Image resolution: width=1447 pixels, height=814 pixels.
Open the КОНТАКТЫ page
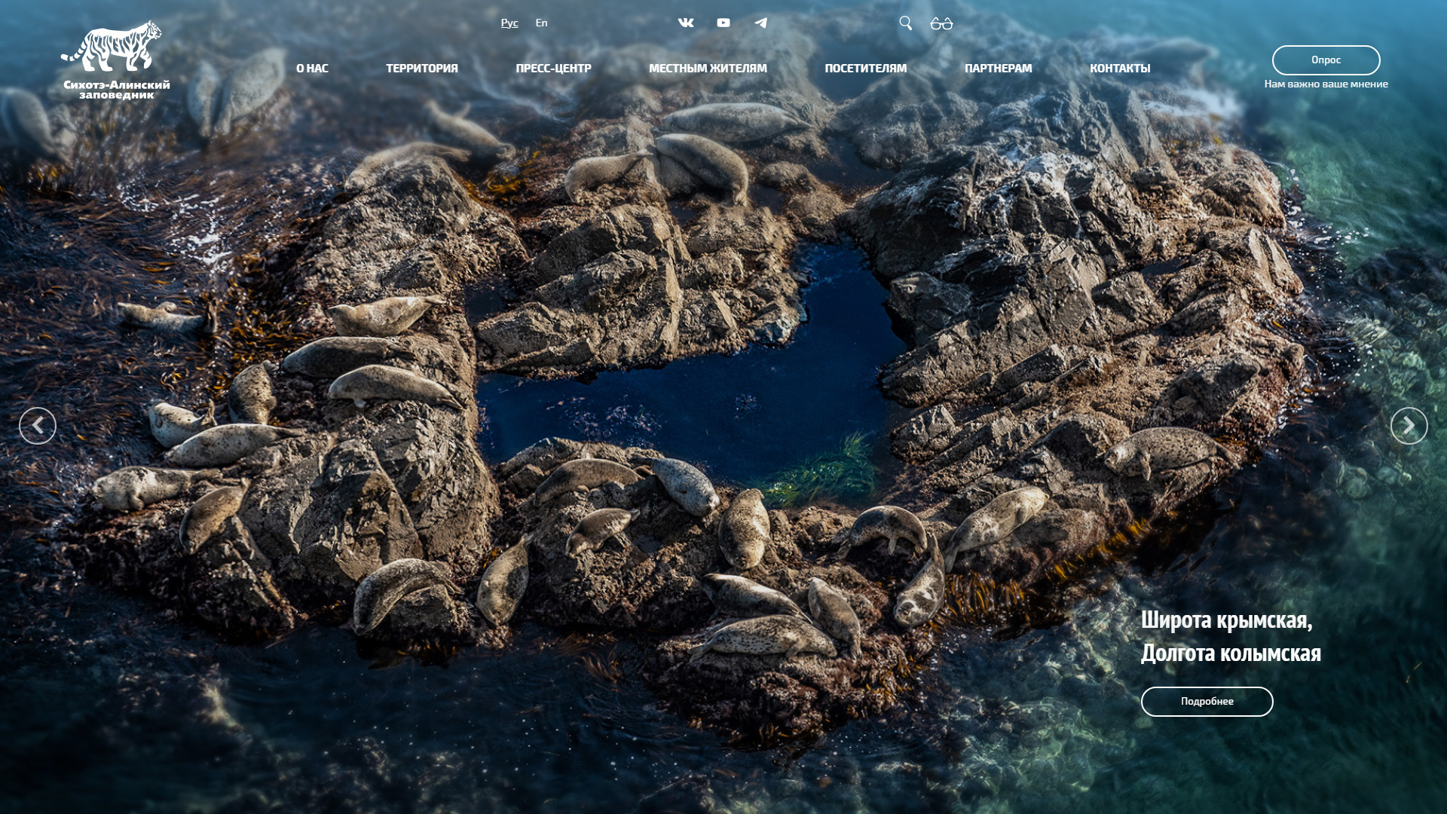pos(1120,69)
